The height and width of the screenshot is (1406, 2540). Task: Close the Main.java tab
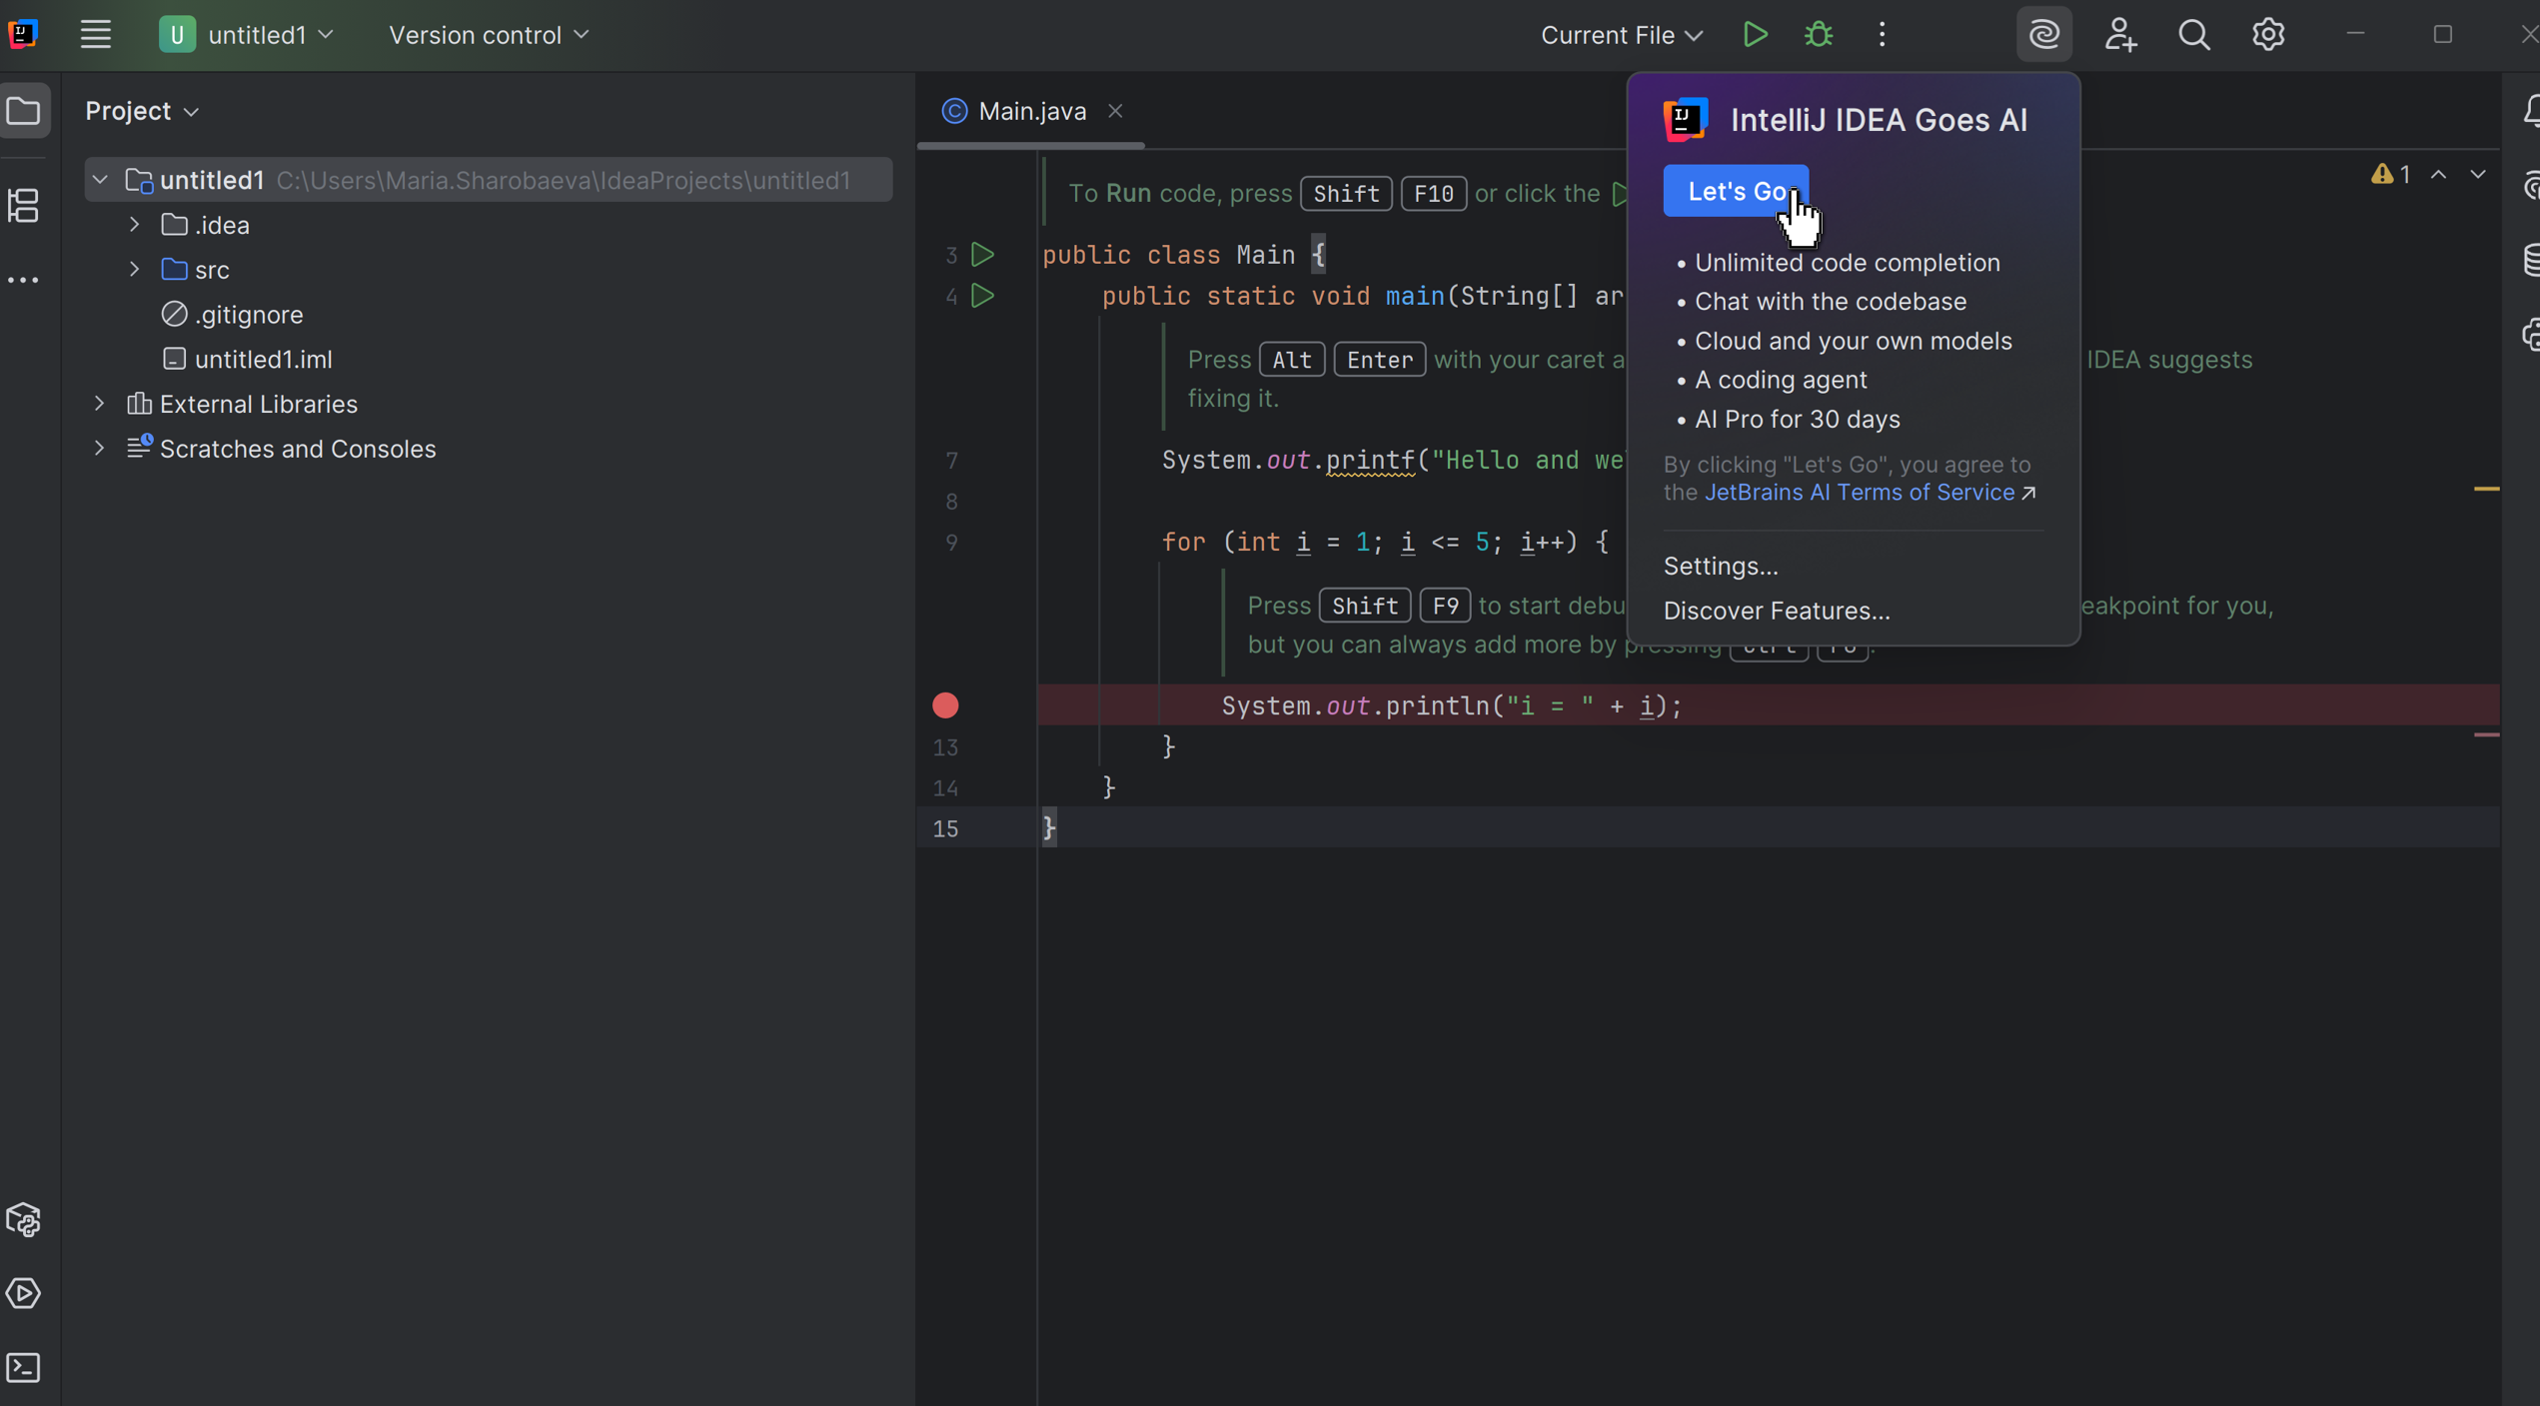click(1115, 111)
